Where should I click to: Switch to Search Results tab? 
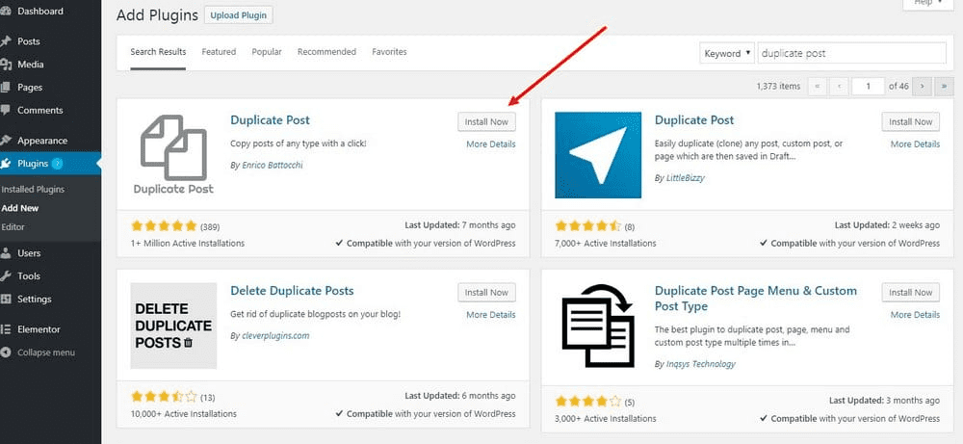click(158, 52)
